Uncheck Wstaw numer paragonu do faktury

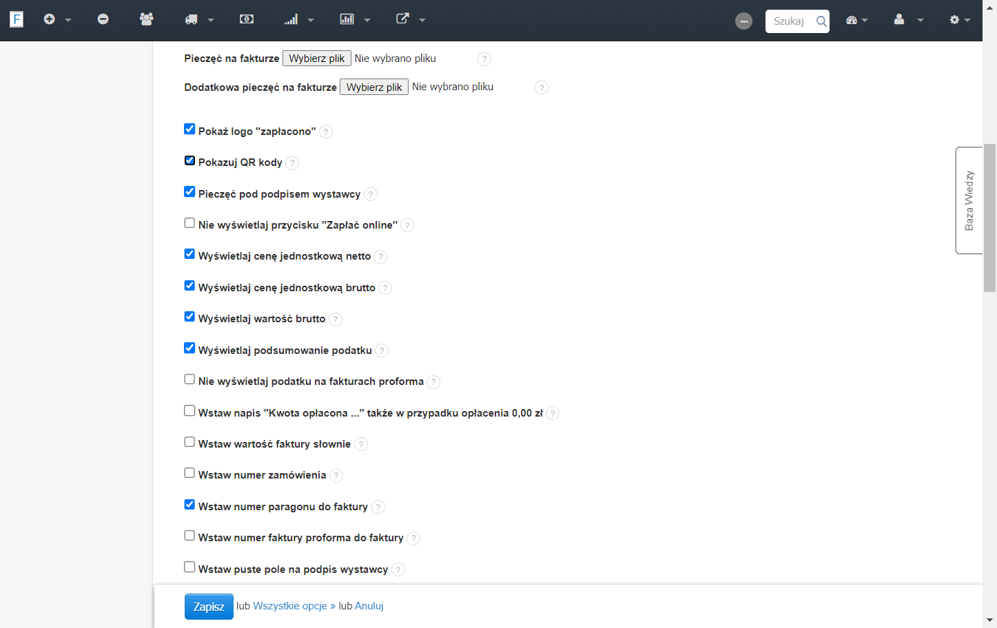click(189, 504)
